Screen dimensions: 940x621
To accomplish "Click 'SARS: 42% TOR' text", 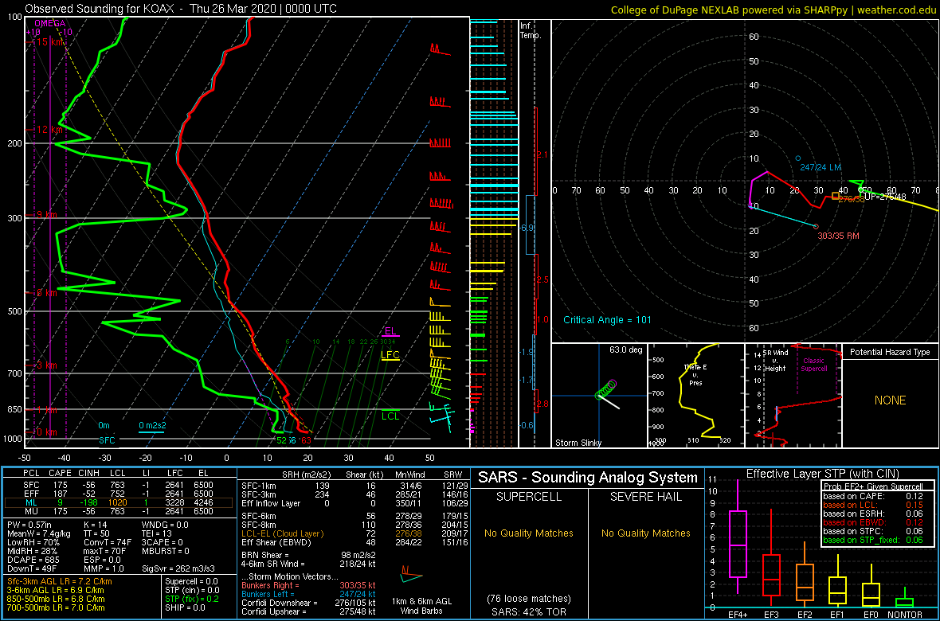I will tap(527, 611).
